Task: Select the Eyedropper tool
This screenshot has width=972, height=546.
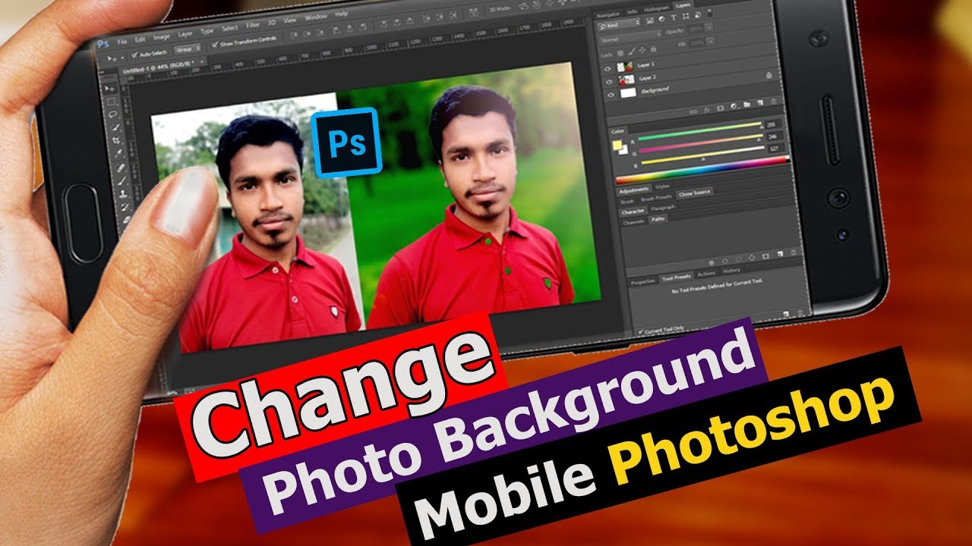Action: (118, 153)
